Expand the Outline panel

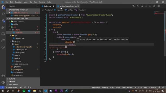23,79
